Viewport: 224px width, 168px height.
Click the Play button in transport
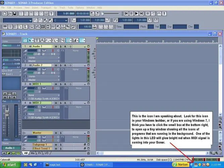coord(136,13)
